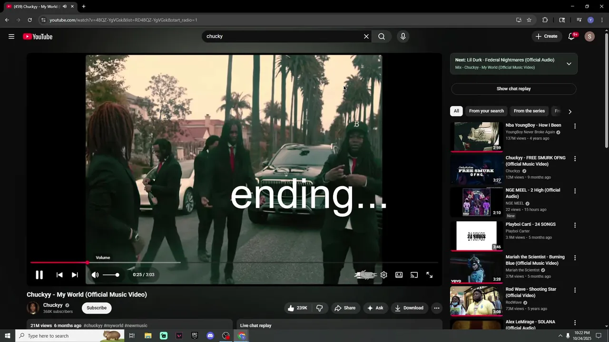
Task: Open player settings gear
Action: 384,275
